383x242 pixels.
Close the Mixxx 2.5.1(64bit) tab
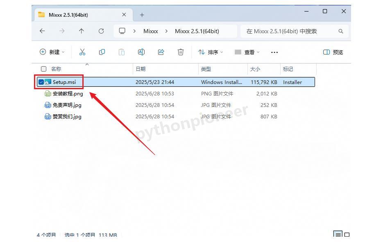coord(124,15)
